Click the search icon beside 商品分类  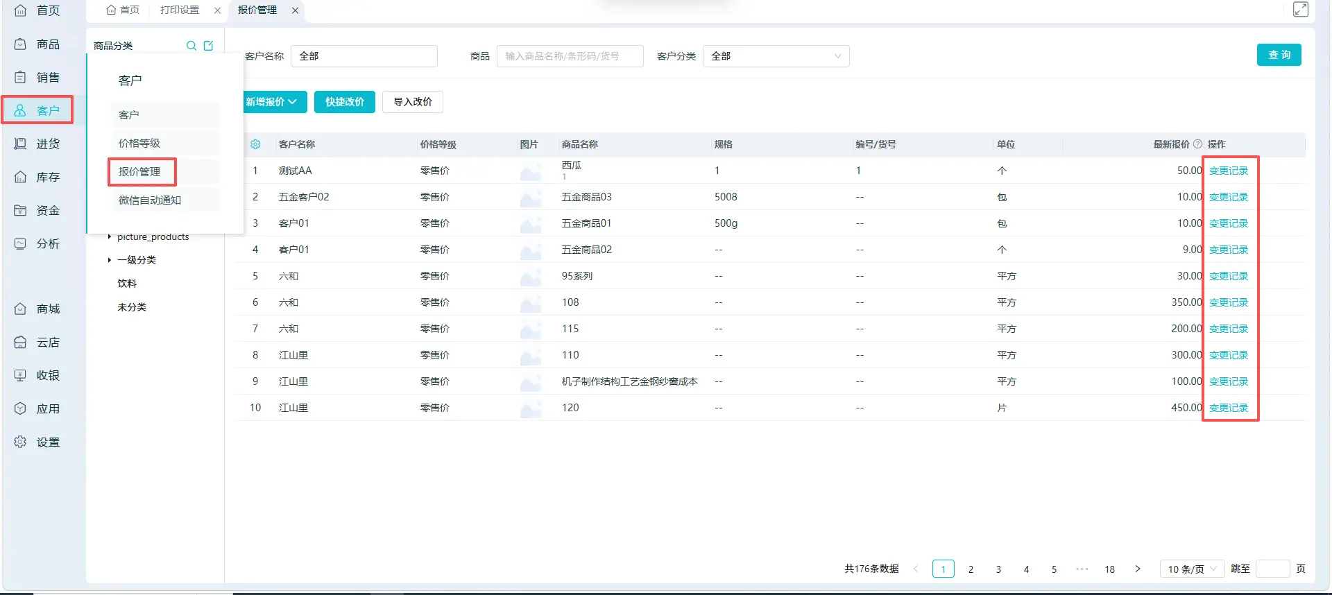191,46
